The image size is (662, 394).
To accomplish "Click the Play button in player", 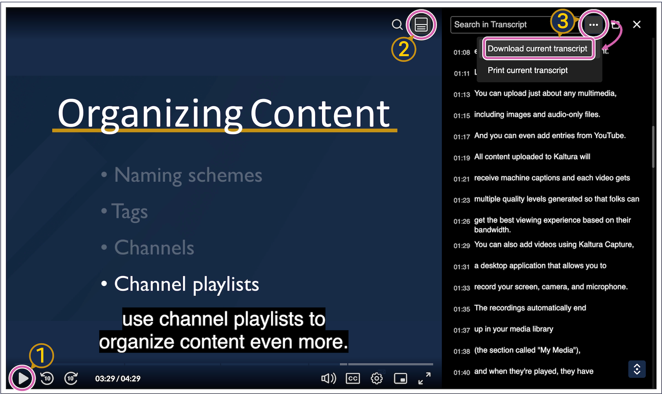I will click(23, 378).
